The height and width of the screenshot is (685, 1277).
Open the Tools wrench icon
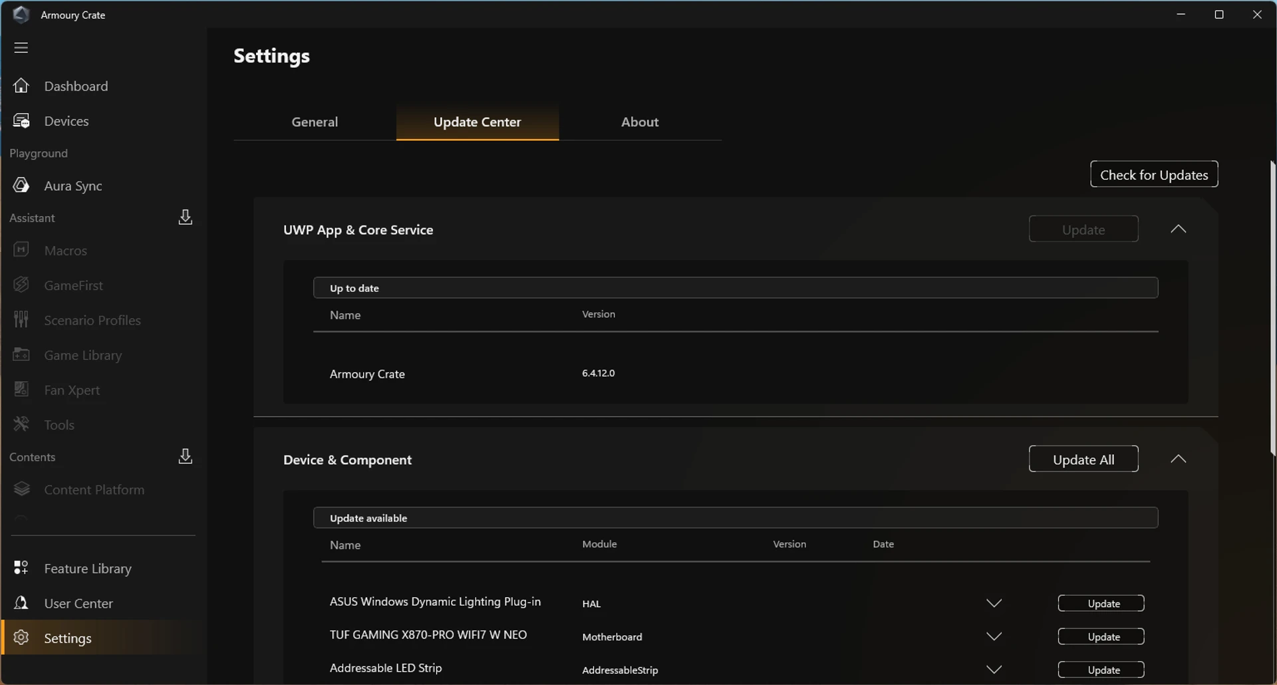(x=21, y=424)
